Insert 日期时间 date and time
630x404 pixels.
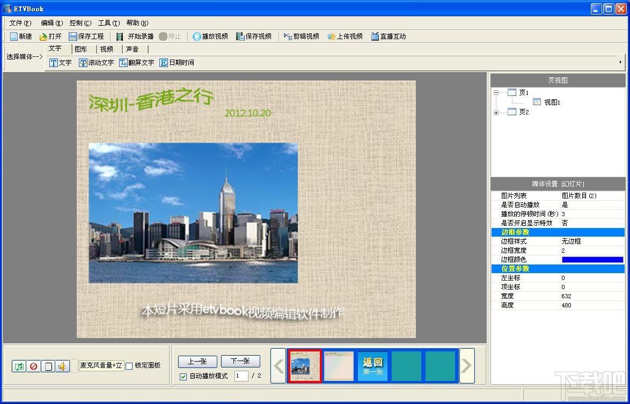tap(177, 63)
